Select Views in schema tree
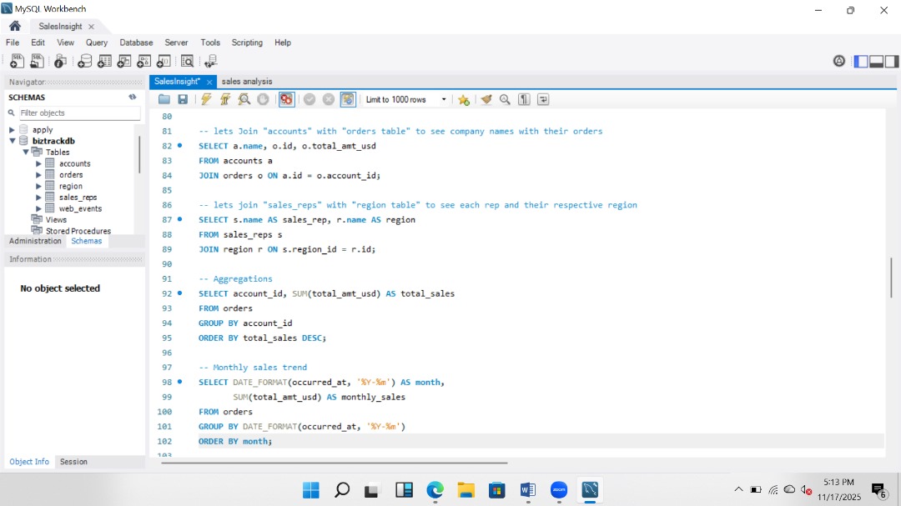 pos(57,219)
